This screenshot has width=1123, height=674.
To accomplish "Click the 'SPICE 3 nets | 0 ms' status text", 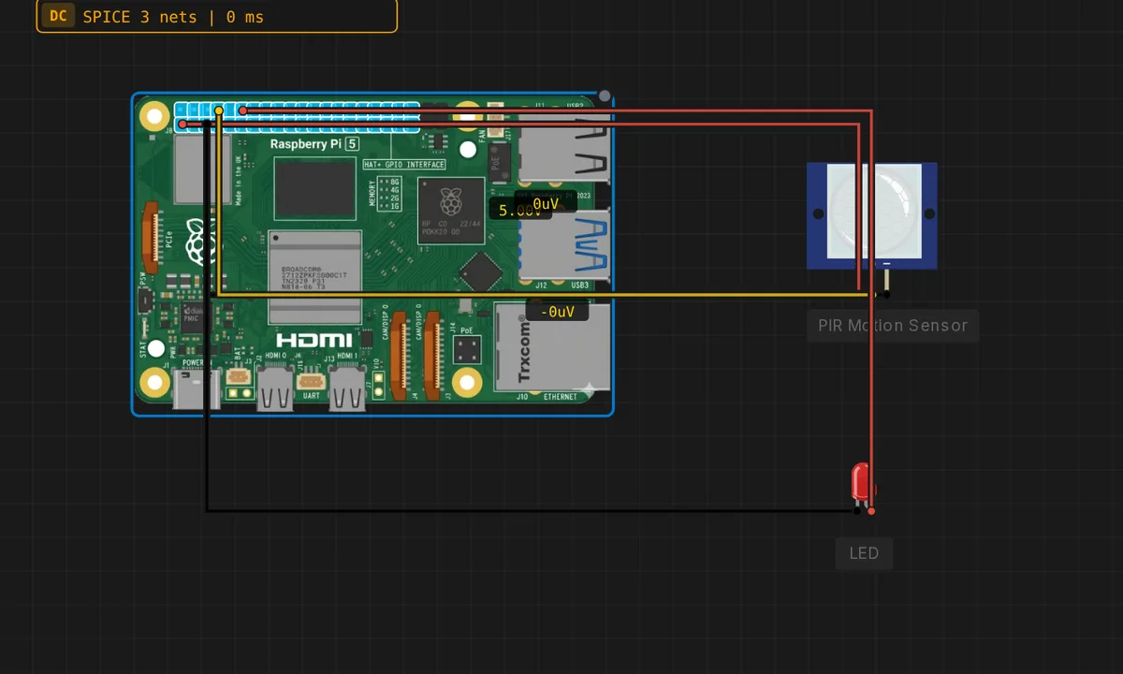I will (173, 17).
